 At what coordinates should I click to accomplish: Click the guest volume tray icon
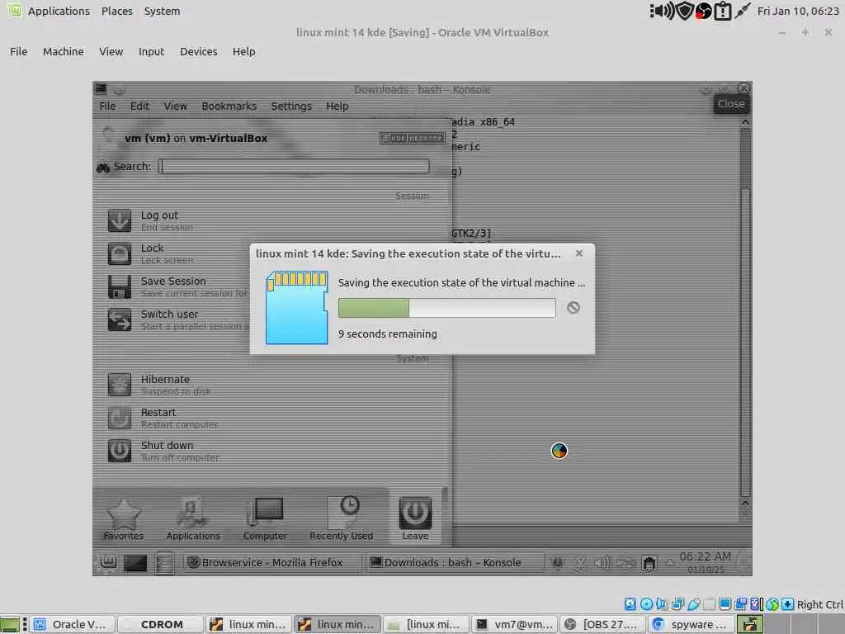pyautogui.click(x=602, y=563)
